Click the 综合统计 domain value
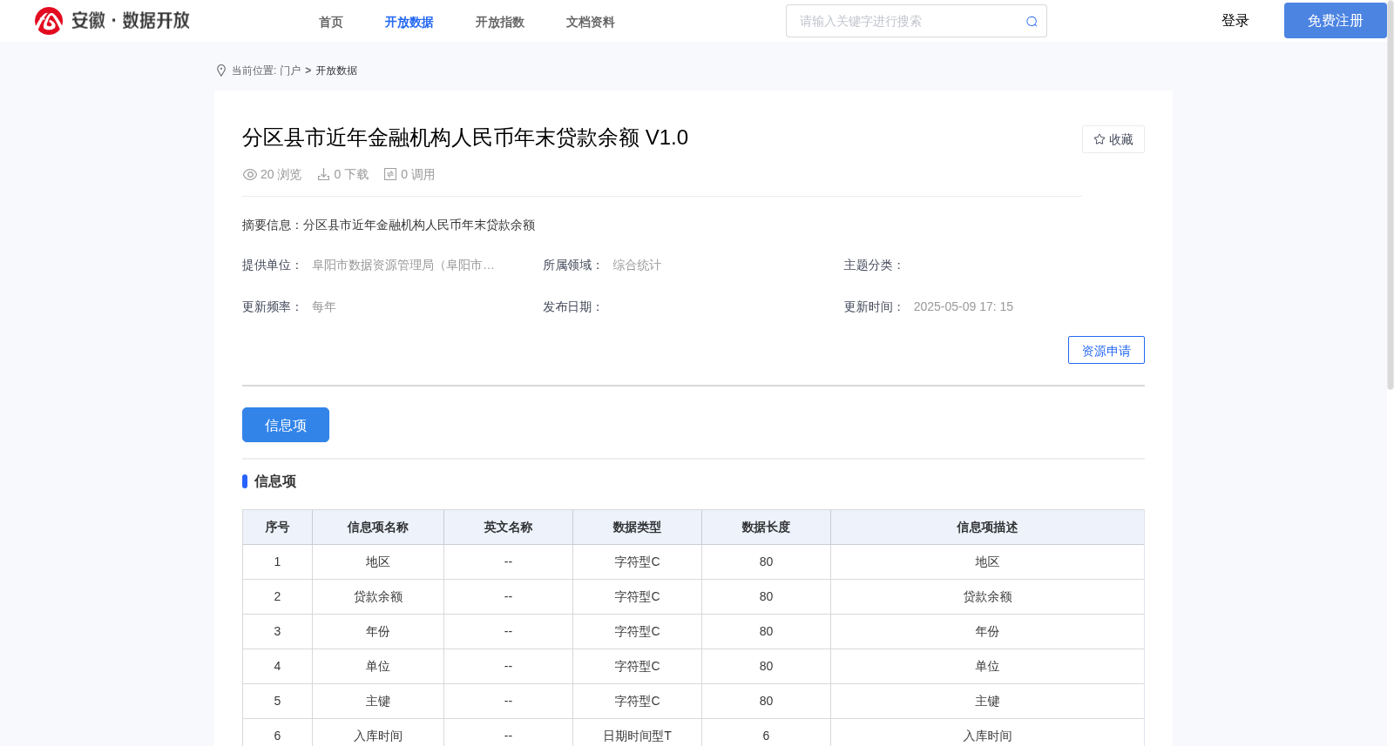This screenshot has height=746, width=1394. click(637, 265)
